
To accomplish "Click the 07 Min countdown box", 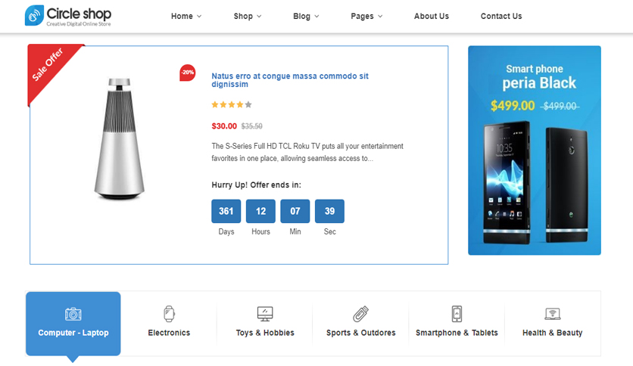I will click(295, 211).
